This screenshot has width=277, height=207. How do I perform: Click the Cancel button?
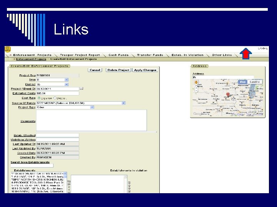point(95,70)
